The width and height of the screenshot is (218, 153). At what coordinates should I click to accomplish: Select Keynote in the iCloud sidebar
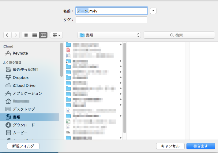20,53
